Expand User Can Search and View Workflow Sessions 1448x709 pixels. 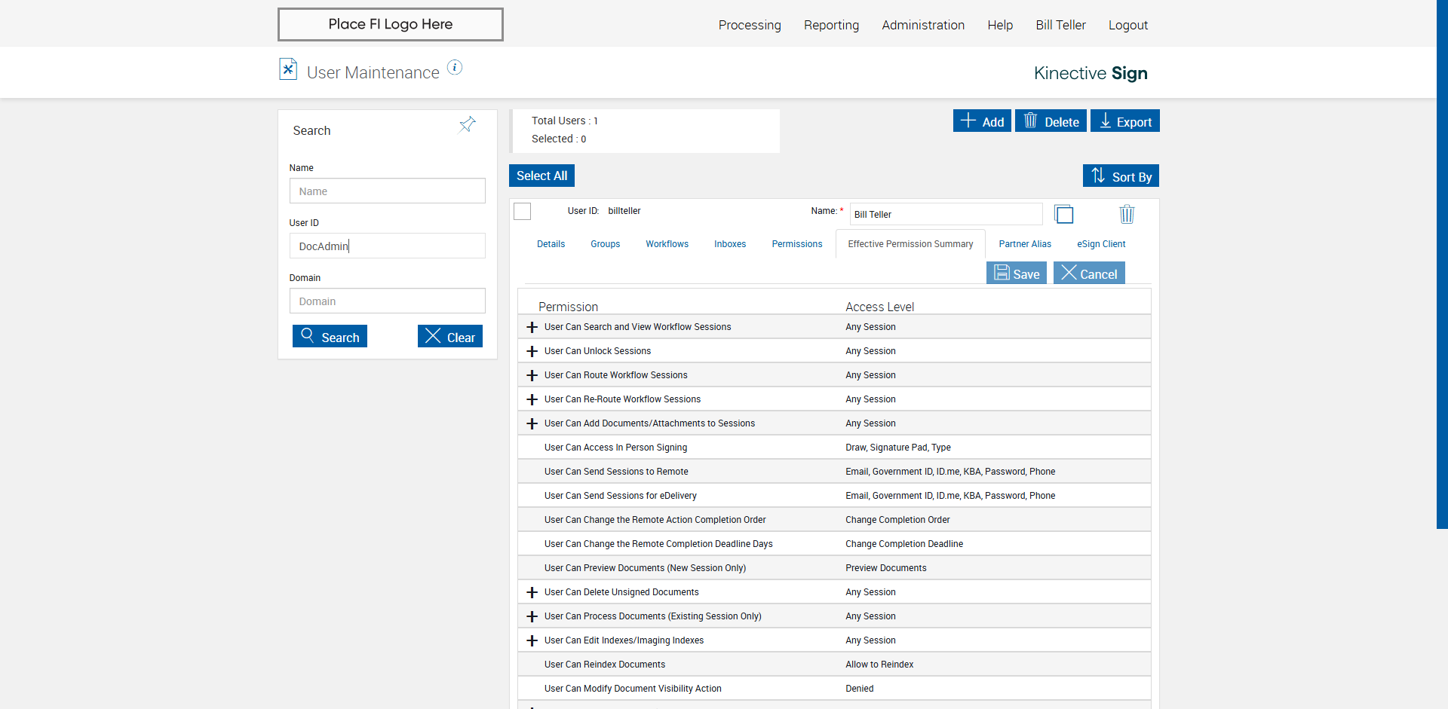[x=532, y=327]
